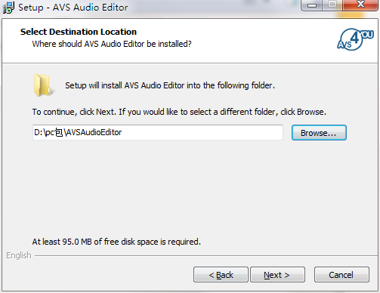Image resolution: width=380 pixels, height=293 pixels.
Task: Click Browse to choose a different folder
Action: click(319, 133)
